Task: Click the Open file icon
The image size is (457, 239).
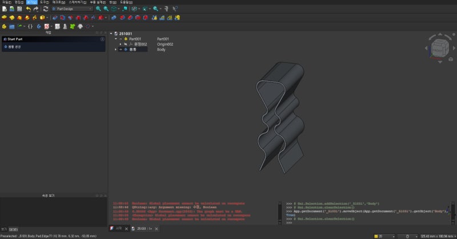Action: point(12,9)
